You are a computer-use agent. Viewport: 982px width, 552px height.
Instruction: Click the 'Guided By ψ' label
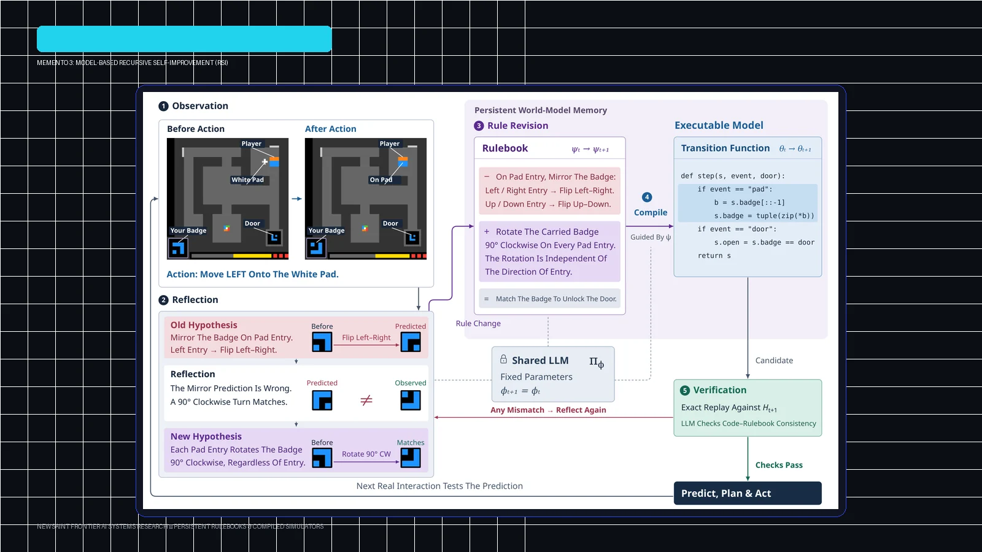click(651, 237)
